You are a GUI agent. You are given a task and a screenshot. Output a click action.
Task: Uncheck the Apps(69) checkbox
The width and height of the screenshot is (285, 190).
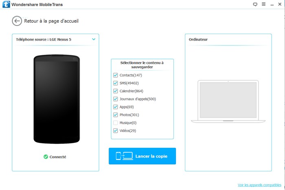tap(115, 107)
